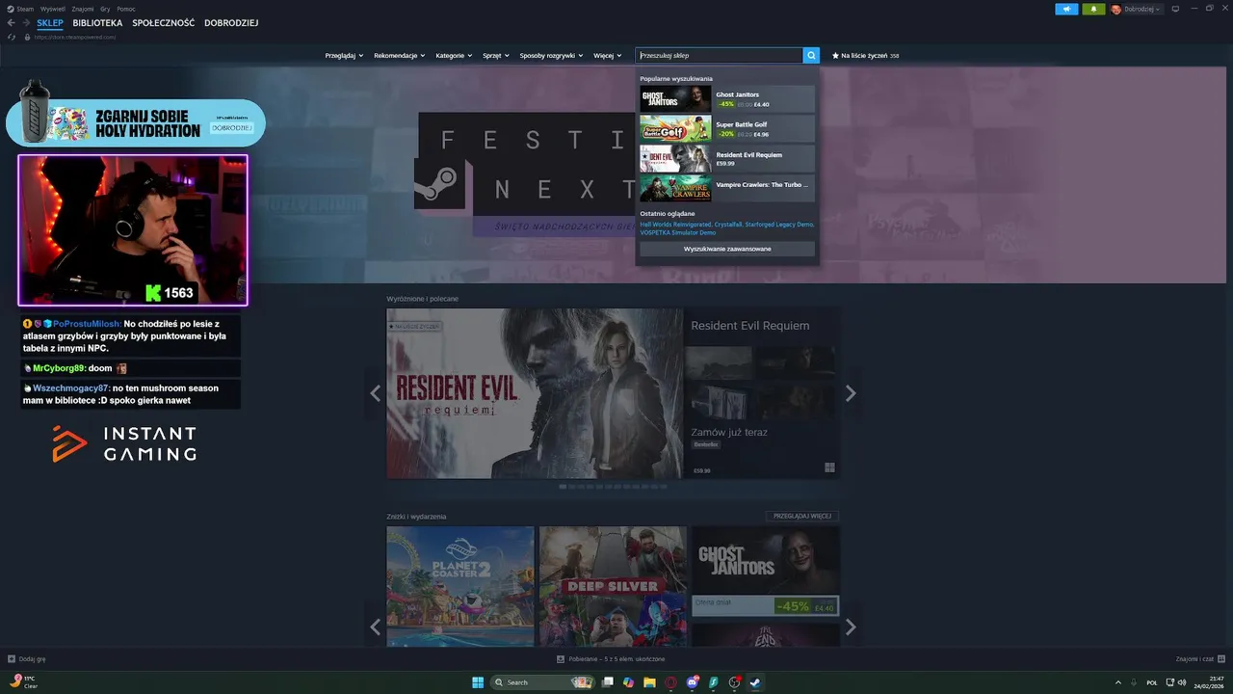Screen dimensions: 1233x694
Task: Open the weather widget on the taskbar
Action: click(23, 682)
